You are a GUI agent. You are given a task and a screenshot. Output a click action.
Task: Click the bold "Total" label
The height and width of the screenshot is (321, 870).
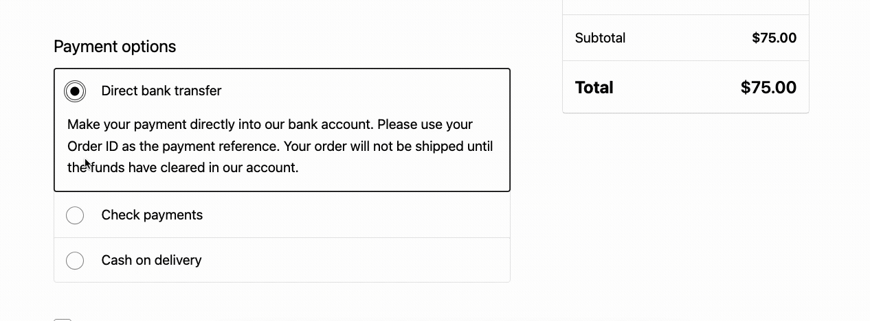[594, 88]
